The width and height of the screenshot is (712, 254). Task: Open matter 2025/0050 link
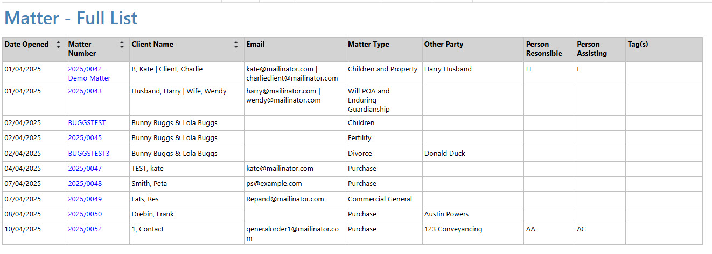[x=85, y=214]
